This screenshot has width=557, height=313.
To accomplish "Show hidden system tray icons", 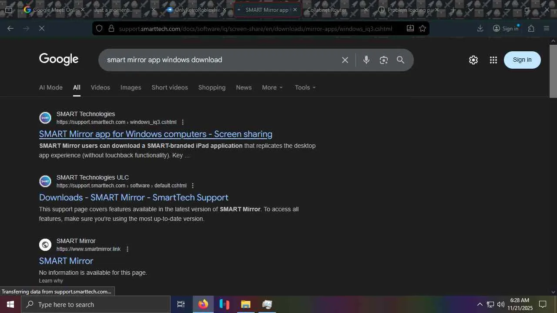I will click(x=480, y=304).
